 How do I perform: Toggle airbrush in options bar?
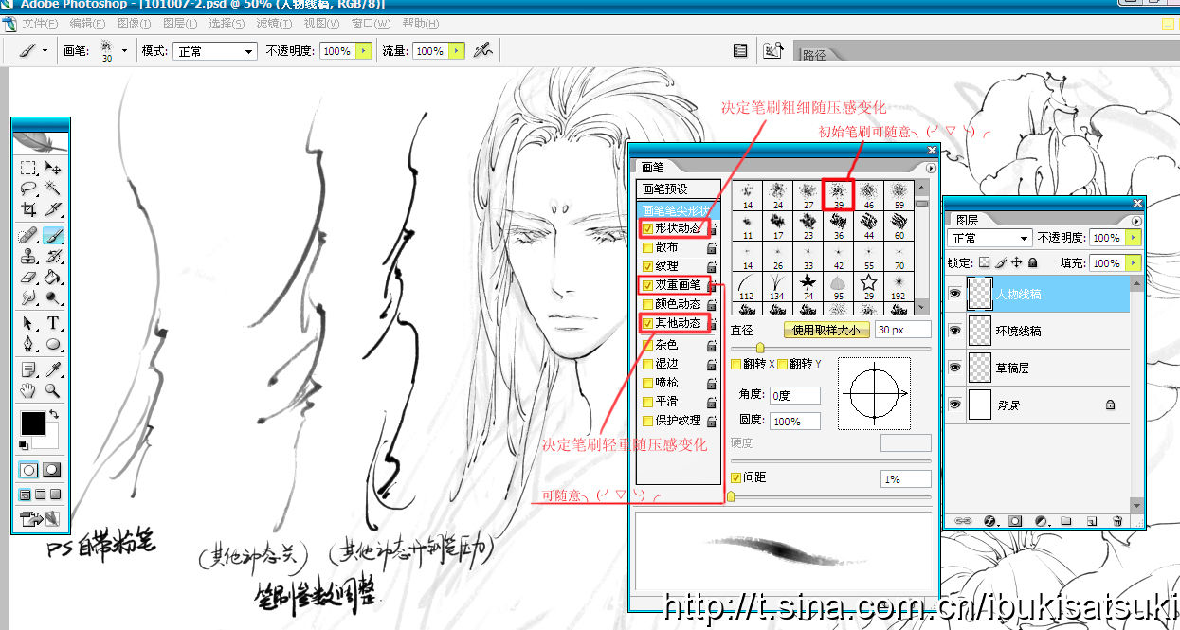coord(482,50)
